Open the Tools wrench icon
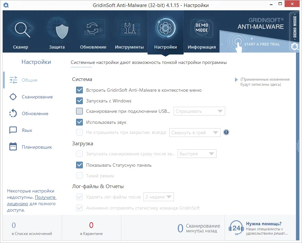Image resolution: width=302 pixels, height=243 pixels. 129,28
